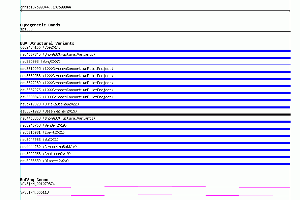The image size is (300, 200).
Task: Select esv3387276 1000Genomes variant label
Action: [67, 90]
